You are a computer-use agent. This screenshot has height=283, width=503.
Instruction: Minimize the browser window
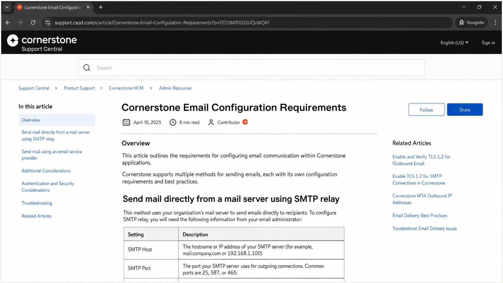pos(464,7)
